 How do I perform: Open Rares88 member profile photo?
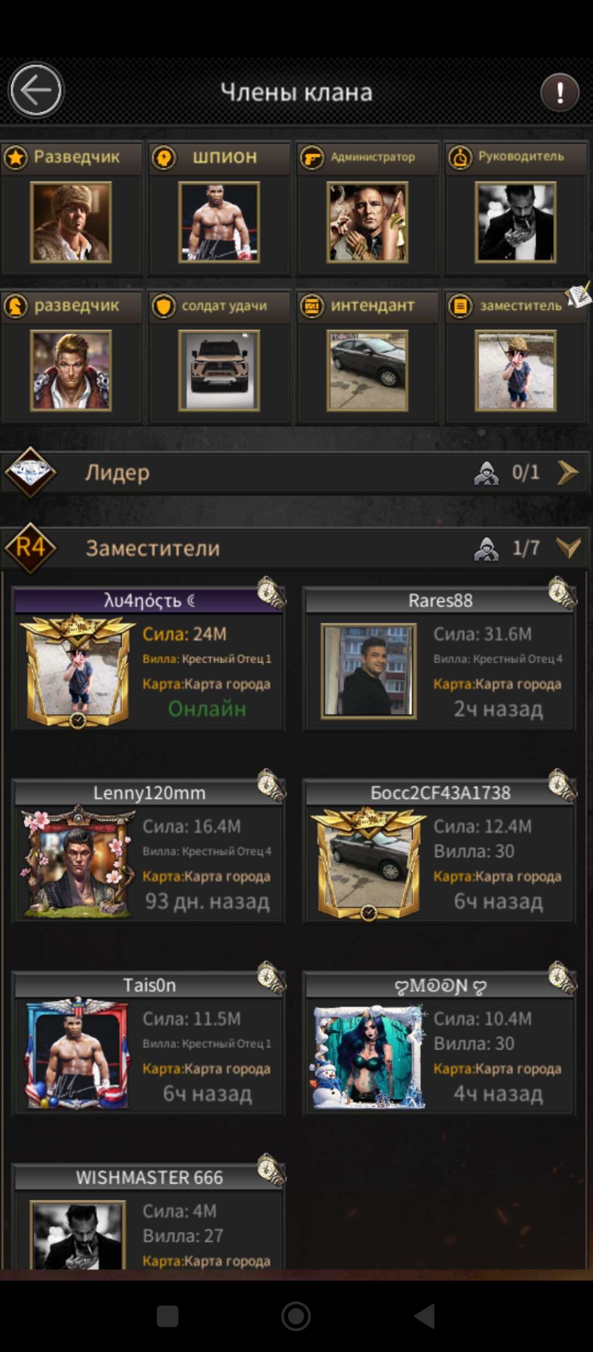pyautogui.click(x=368, y=671)
